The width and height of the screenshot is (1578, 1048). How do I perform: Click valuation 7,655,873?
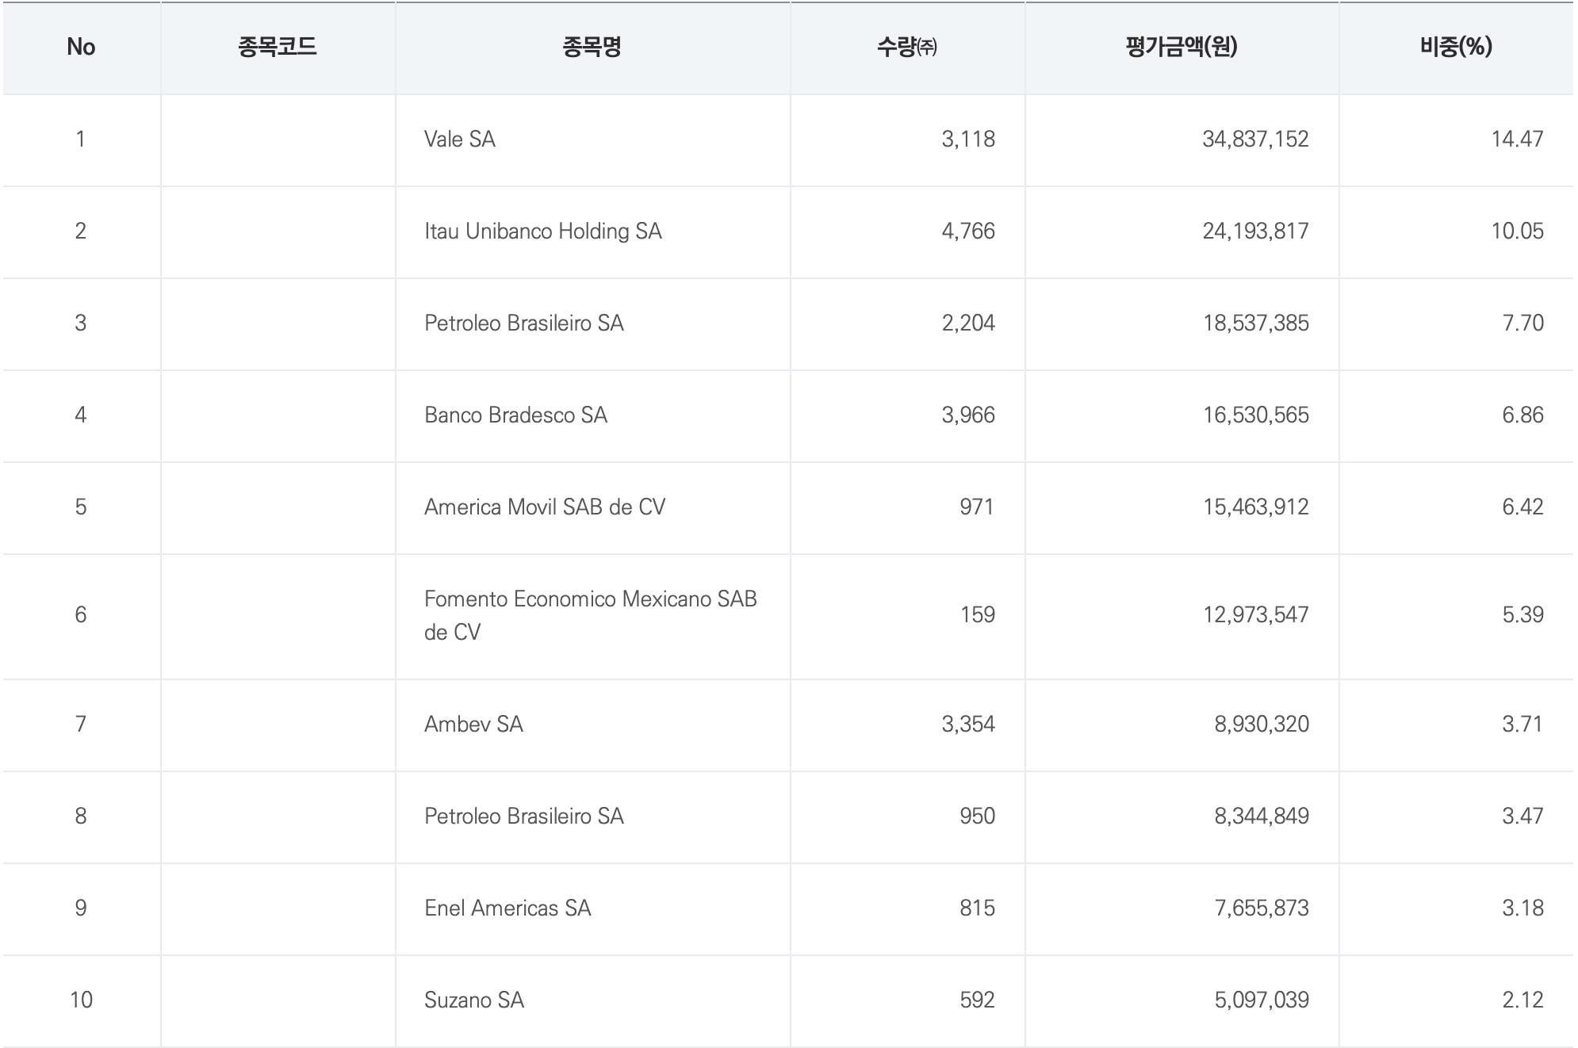(1262, 908)
